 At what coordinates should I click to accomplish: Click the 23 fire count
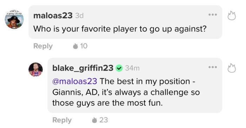104,120
